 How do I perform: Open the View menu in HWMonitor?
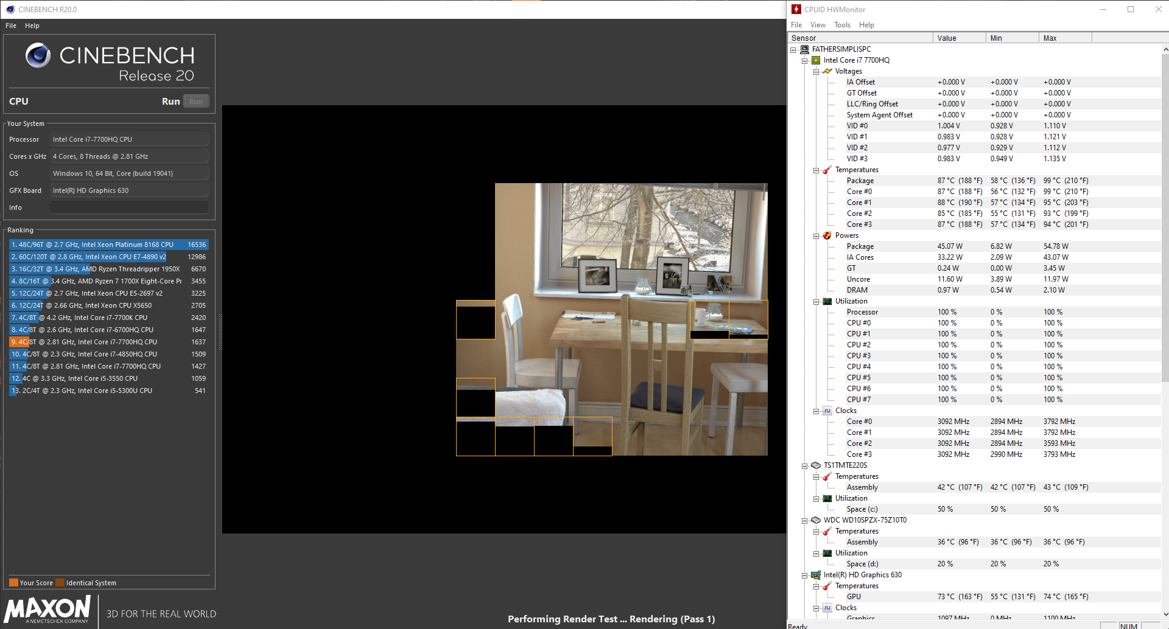[818, 25]
